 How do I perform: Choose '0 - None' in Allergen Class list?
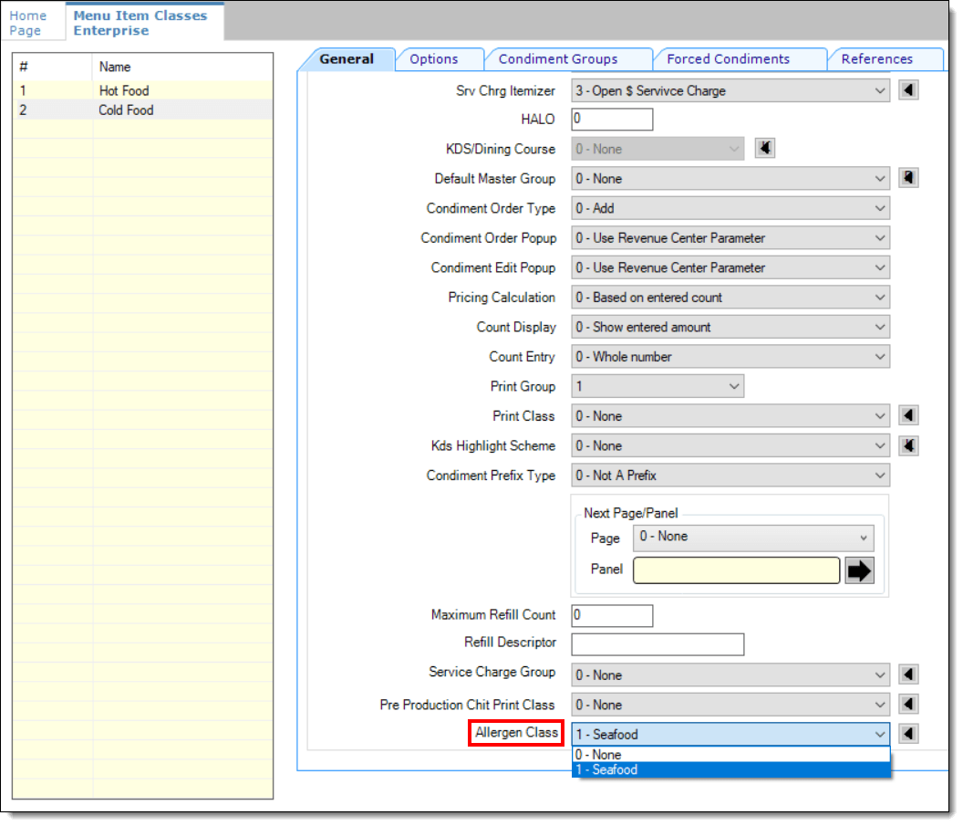pyautogui.click(x=730, y=754)
